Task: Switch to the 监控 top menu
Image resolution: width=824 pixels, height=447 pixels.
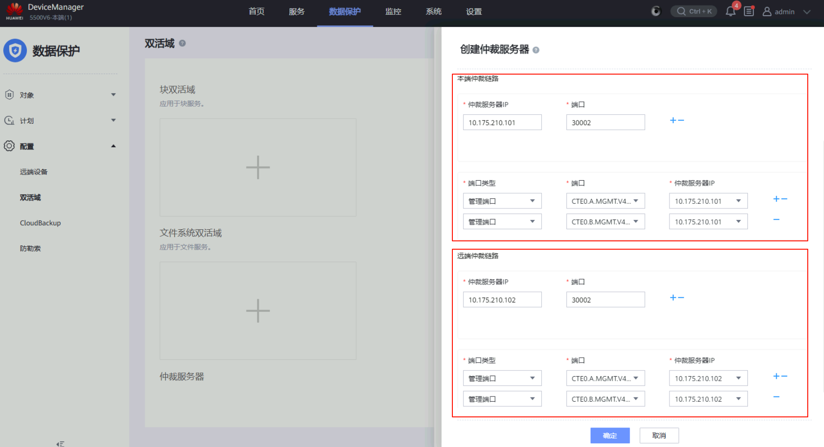Action: [393, 12]
